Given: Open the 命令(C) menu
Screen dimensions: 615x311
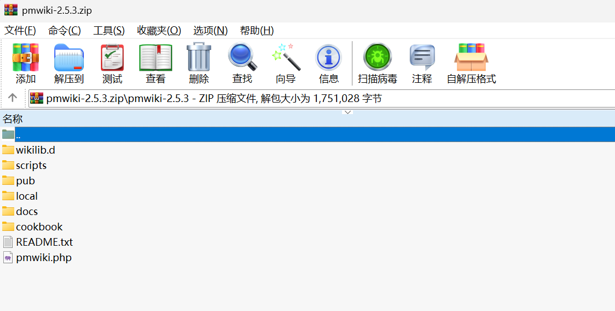Looking at the screenshot, I should coord(64,30).
